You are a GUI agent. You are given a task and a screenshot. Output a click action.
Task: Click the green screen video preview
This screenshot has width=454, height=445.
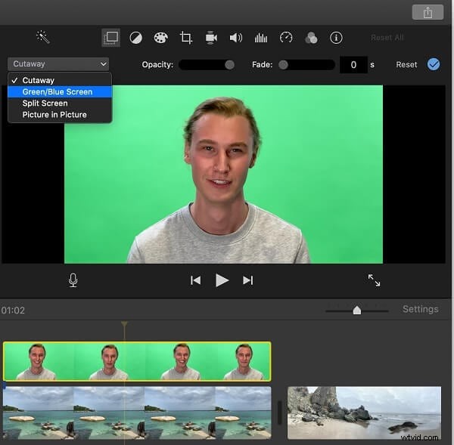[x=223, y=174]
